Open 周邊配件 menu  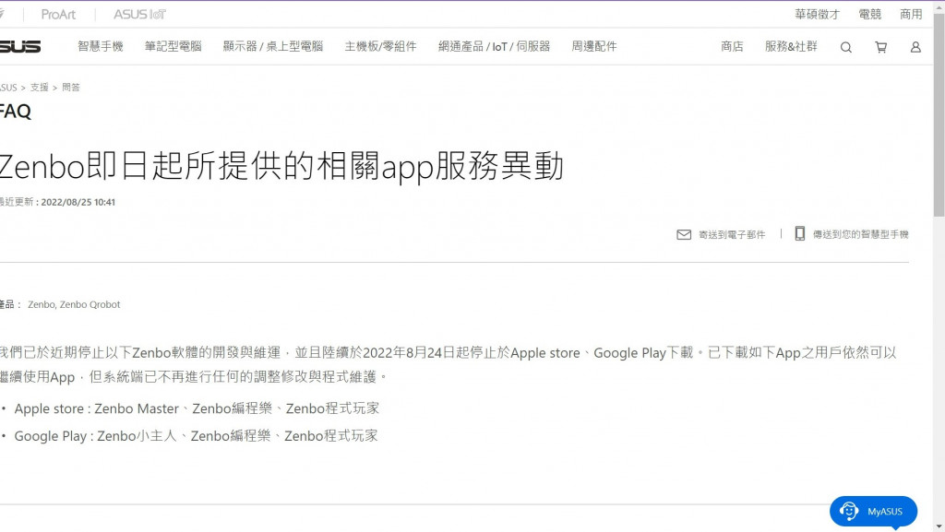click(594, 46)
